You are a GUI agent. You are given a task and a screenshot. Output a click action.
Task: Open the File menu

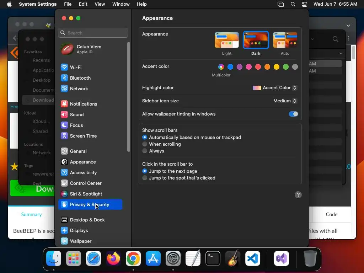tap(68, 4)
